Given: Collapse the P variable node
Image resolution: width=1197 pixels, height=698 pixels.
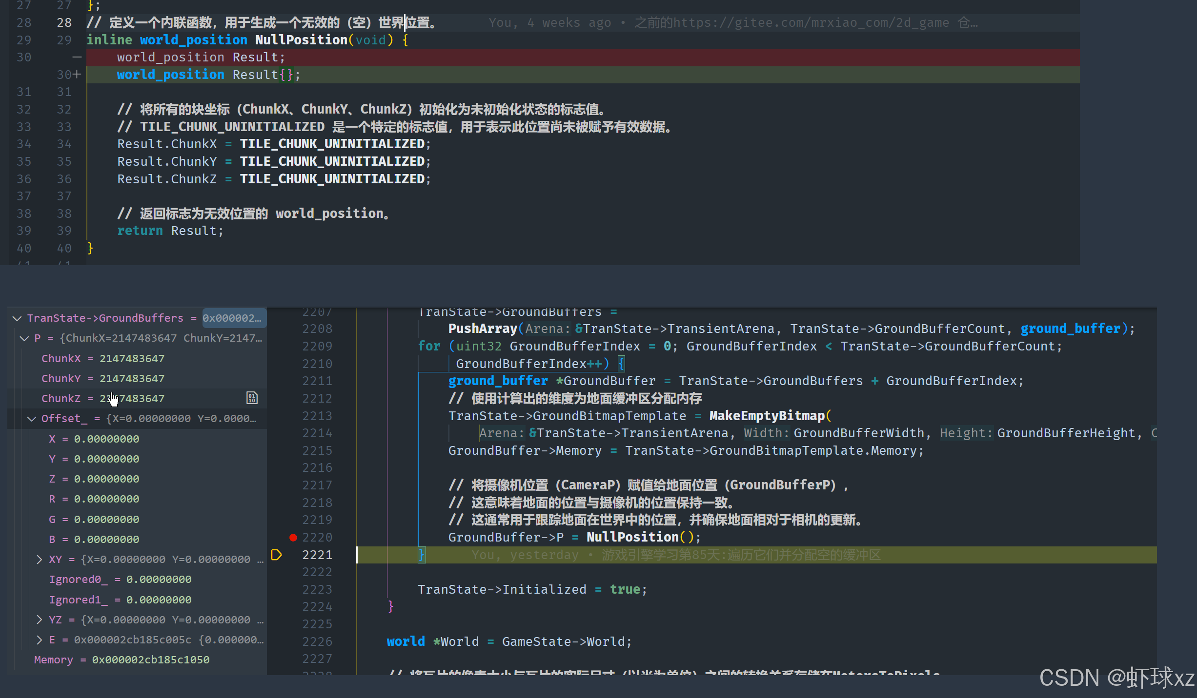Looking at the screenshot, I should coord(24,338).
